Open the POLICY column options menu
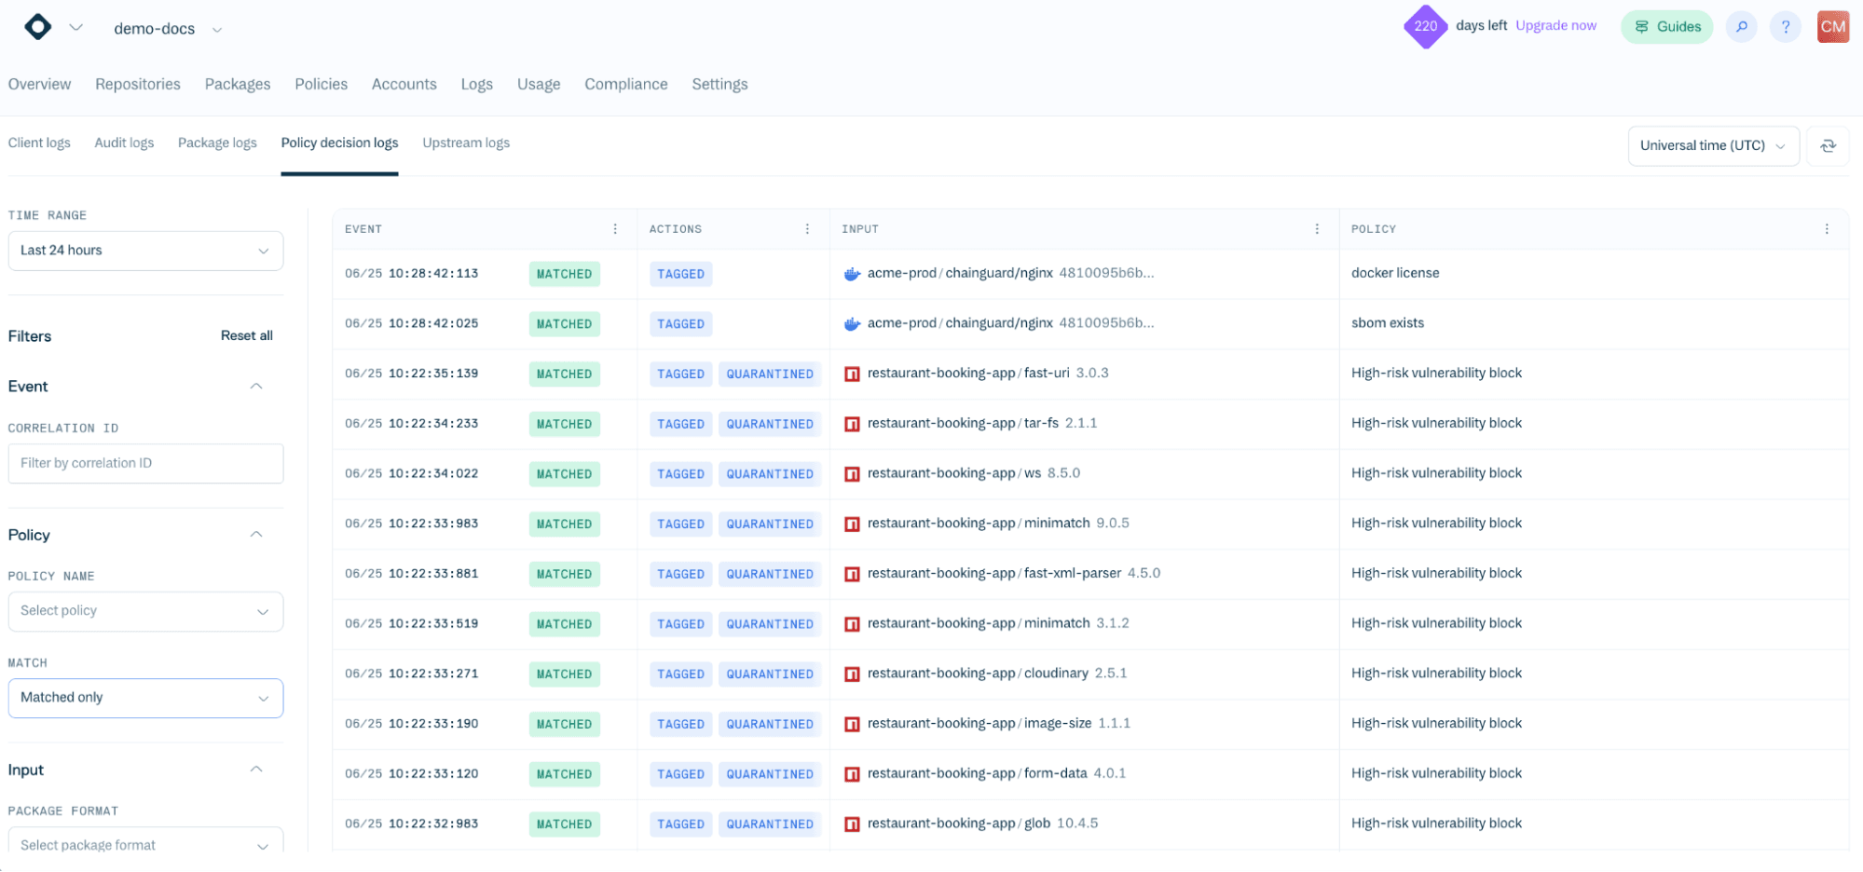 pos(1827,229)
